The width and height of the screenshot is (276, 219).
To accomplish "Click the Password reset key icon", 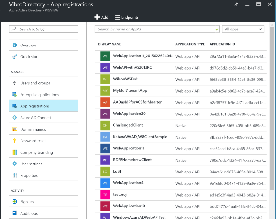I will [14, 141].
